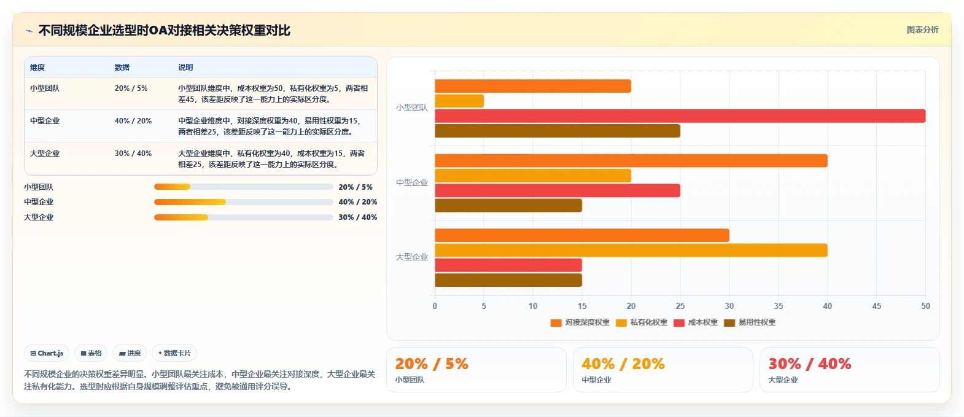The height and width of the screenshot is (417, 964).
Task: Click the 数据 table column header
Action: (122, 68)
